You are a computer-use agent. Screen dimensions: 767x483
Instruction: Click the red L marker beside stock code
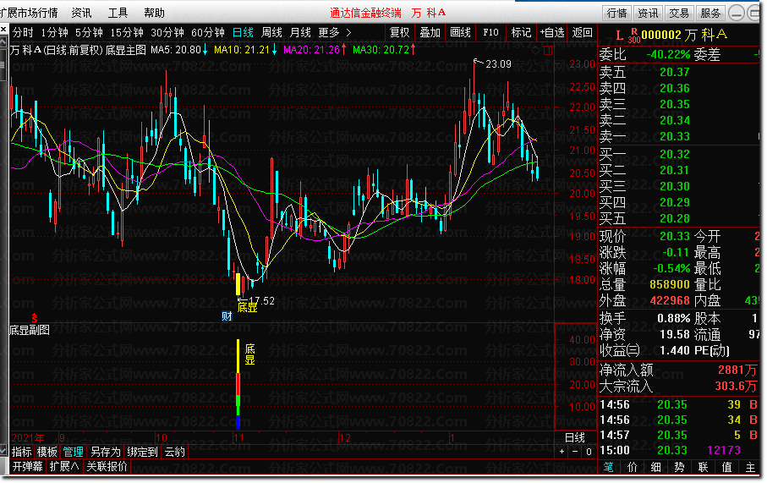619,36
